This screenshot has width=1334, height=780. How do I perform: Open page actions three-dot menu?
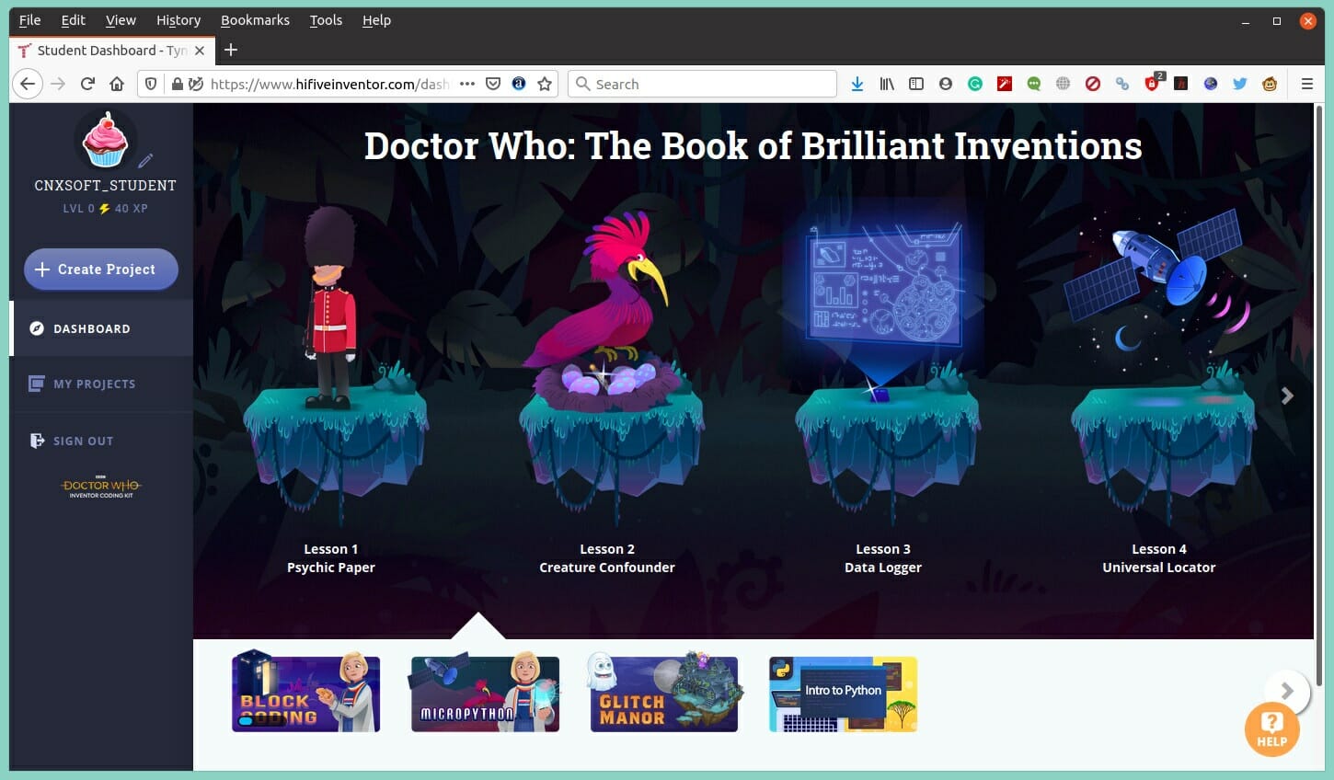coord(467,84)
